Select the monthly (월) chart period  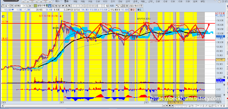pos(56,6)
